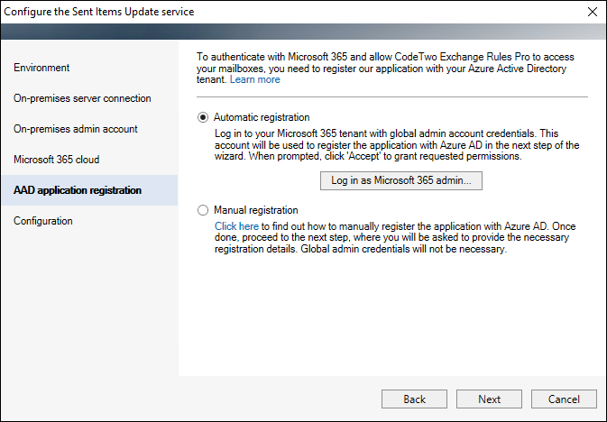Cancel the configuration wizard
607x422 pixels.
(x=564, y=399)
